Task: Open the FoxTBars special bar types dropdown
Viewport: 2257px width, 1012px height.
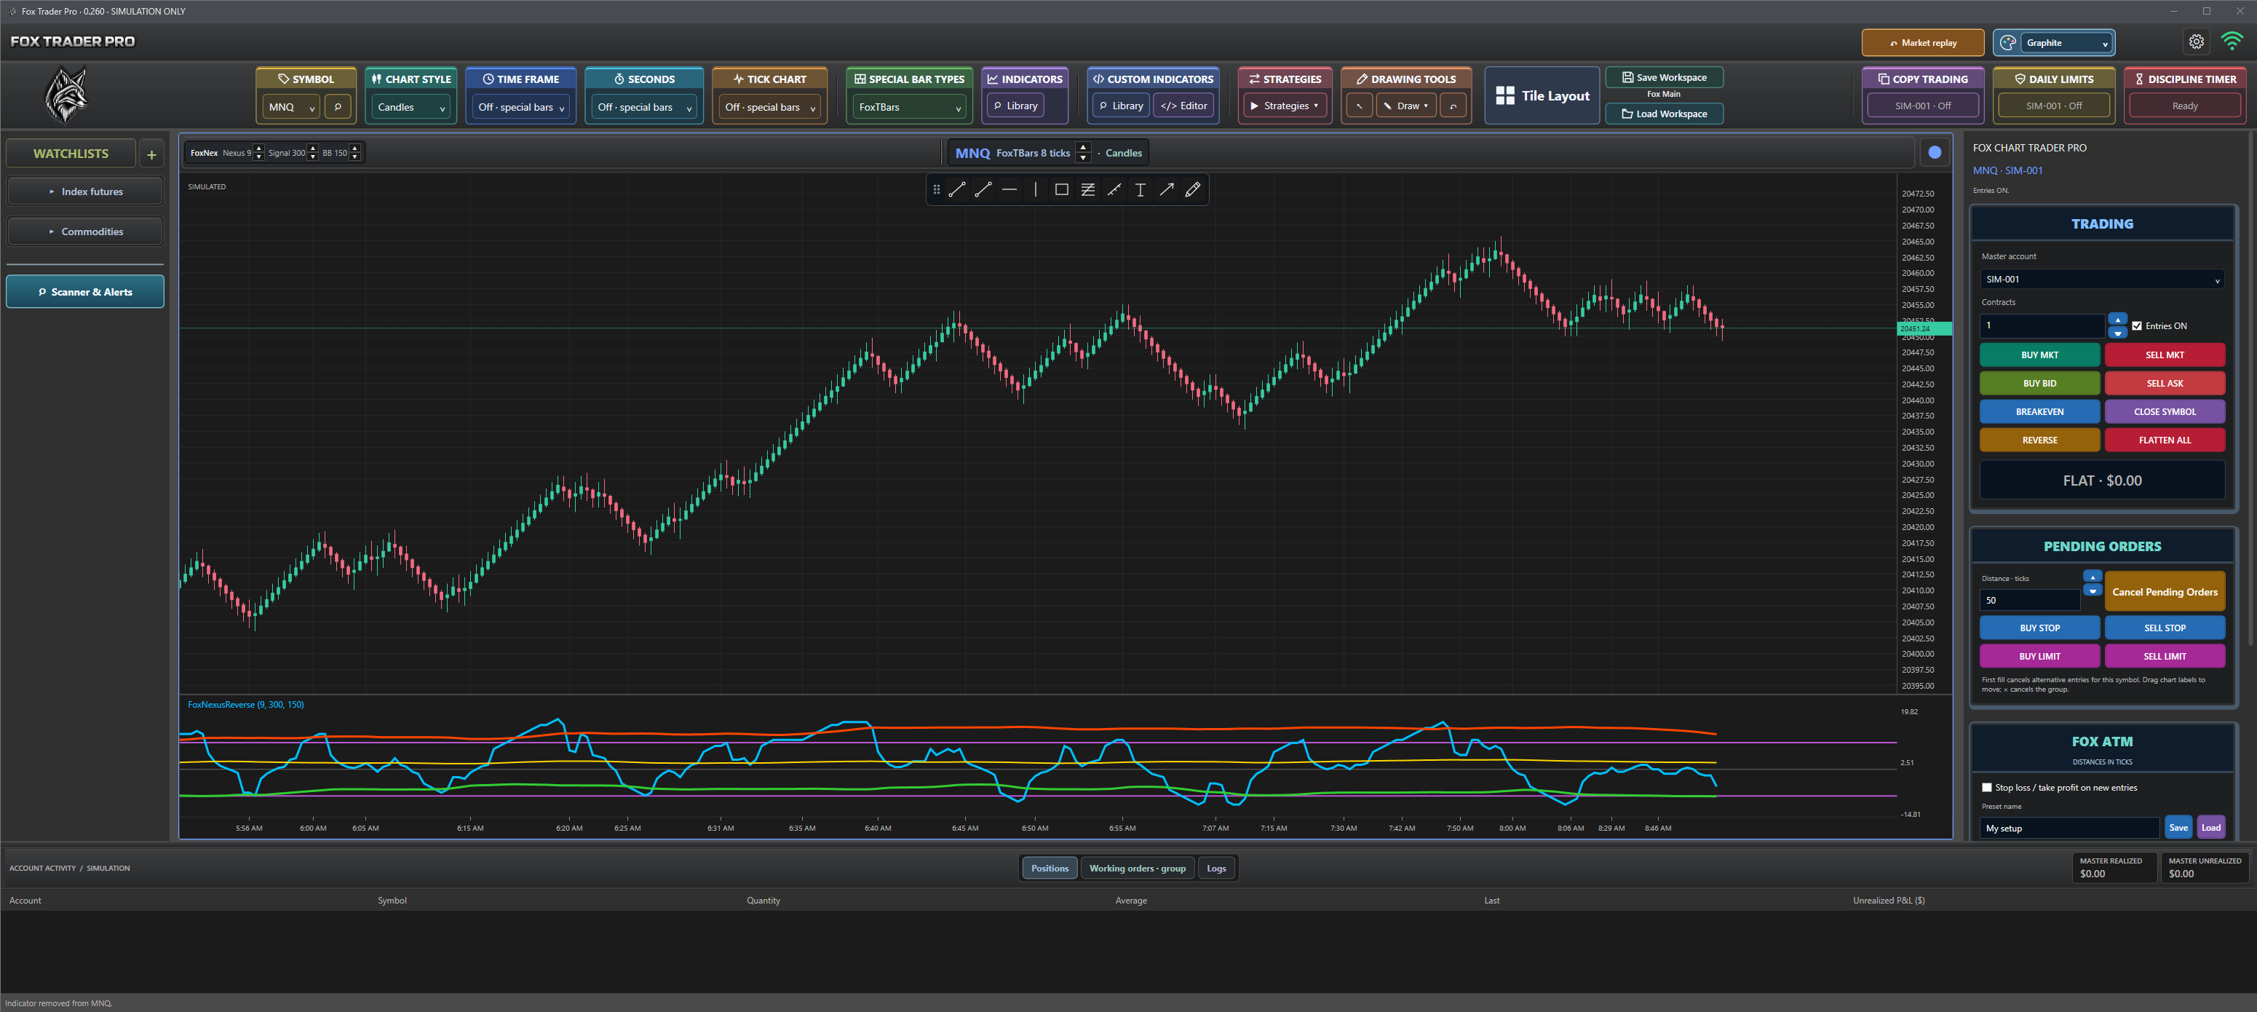Action: point(910,107)
